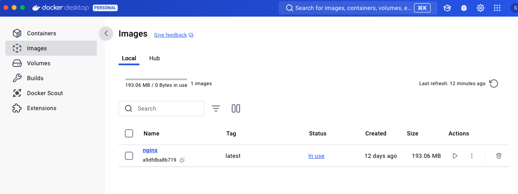Open the apps grid menu
Image resolution: width=518 pixels, height=194 pixels.
coord(497,8)
